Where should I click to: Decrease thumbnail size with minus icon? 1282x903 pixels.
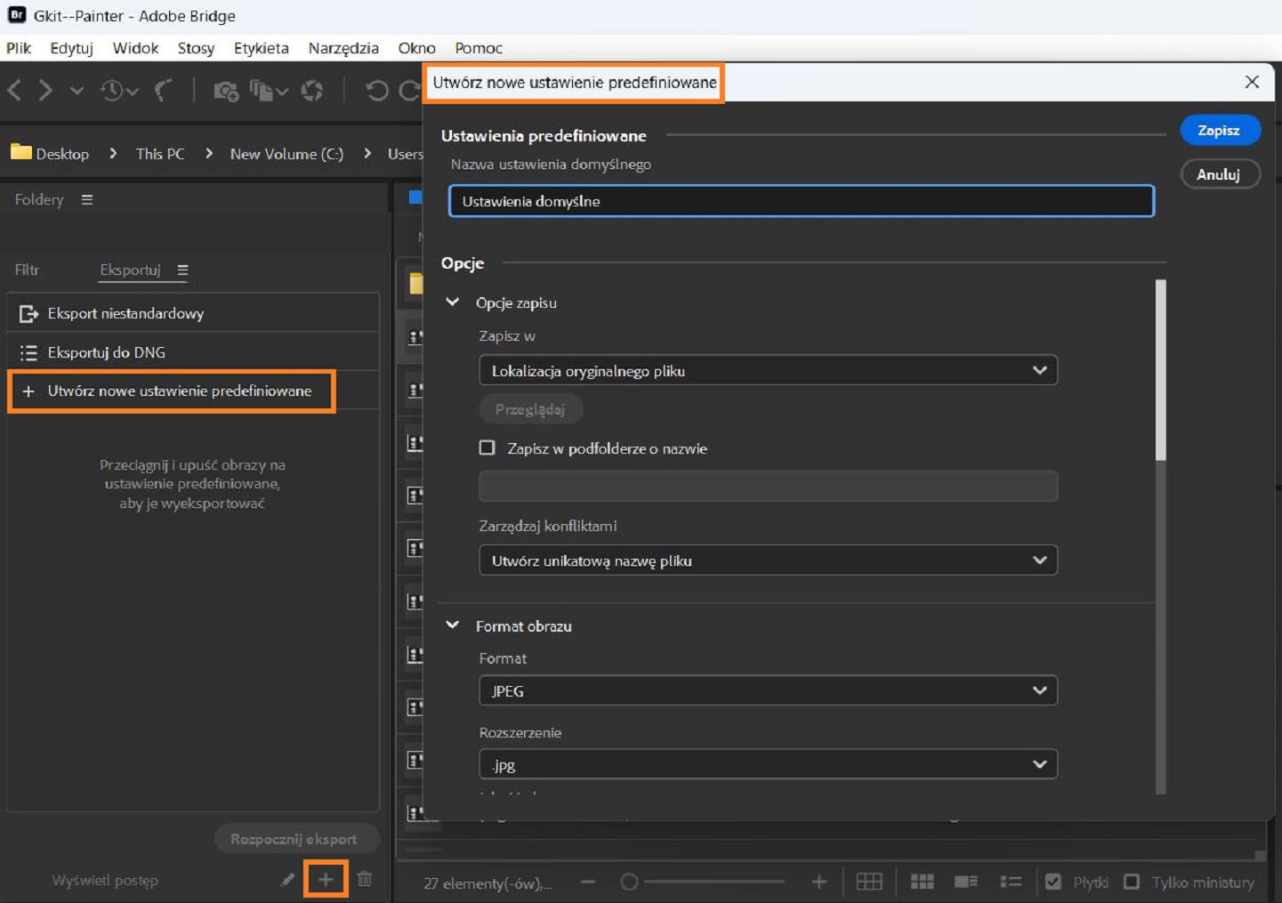tap(588, 882)
